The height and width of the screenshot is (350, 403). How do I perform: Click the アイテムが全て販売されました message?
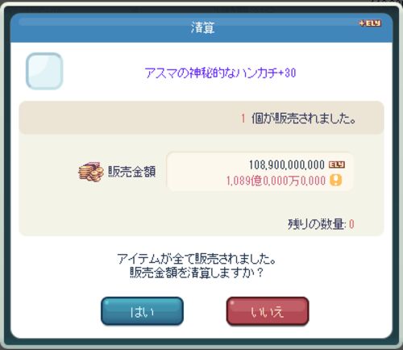197,259
